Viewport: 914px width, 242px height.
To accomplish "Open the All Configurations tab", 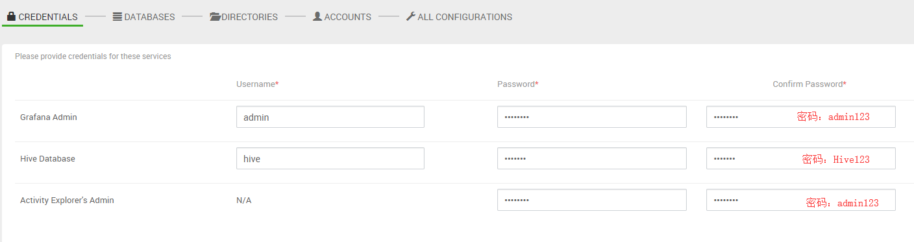I will pyautogui.click(x=459, y=17).
